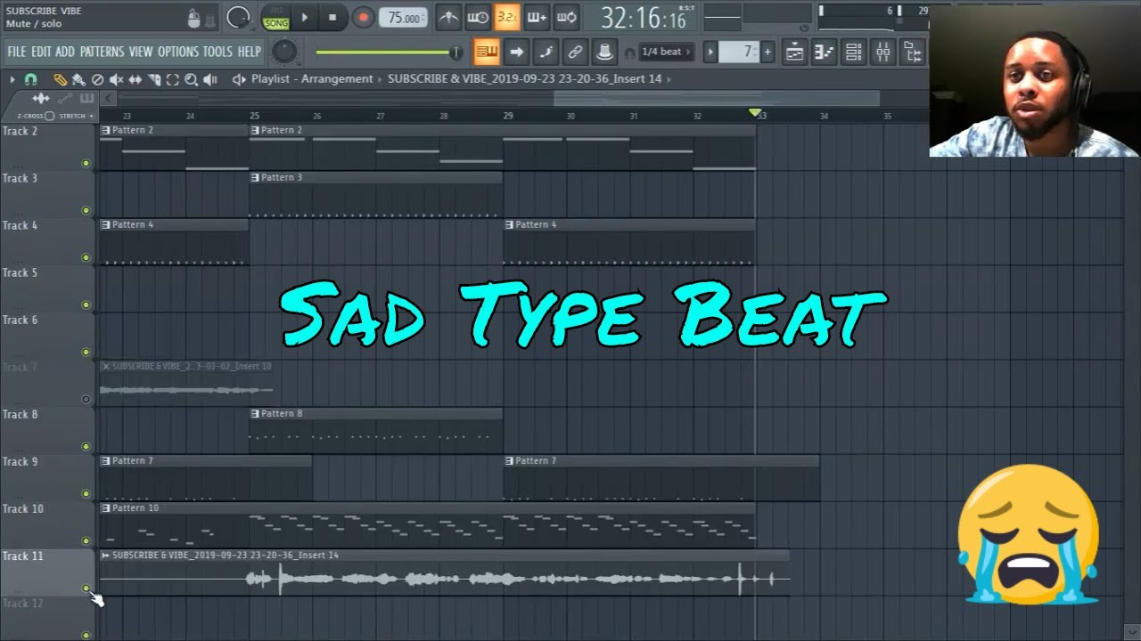Choose the Select marquee tool
Viewport: 1141px width, 641px height.
pyautogui.click(x=172, y=79)
